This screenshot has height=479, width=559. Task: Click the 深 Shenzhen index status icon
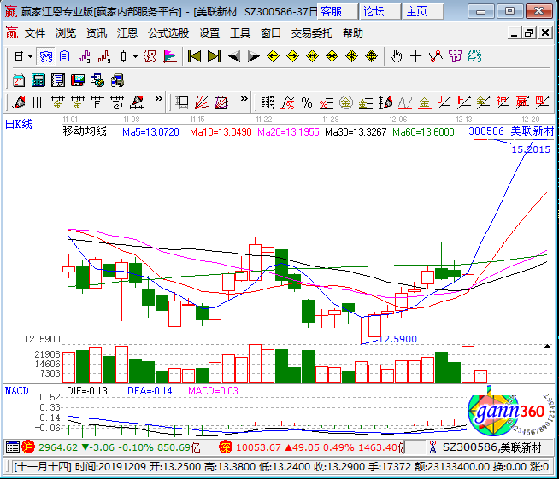click(226, 447)
